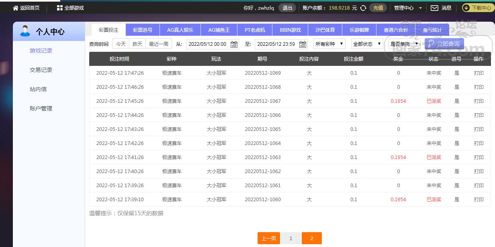495x247 pixels.
Task: Open 站内信 in the sidebar
Action: point(38,89)
